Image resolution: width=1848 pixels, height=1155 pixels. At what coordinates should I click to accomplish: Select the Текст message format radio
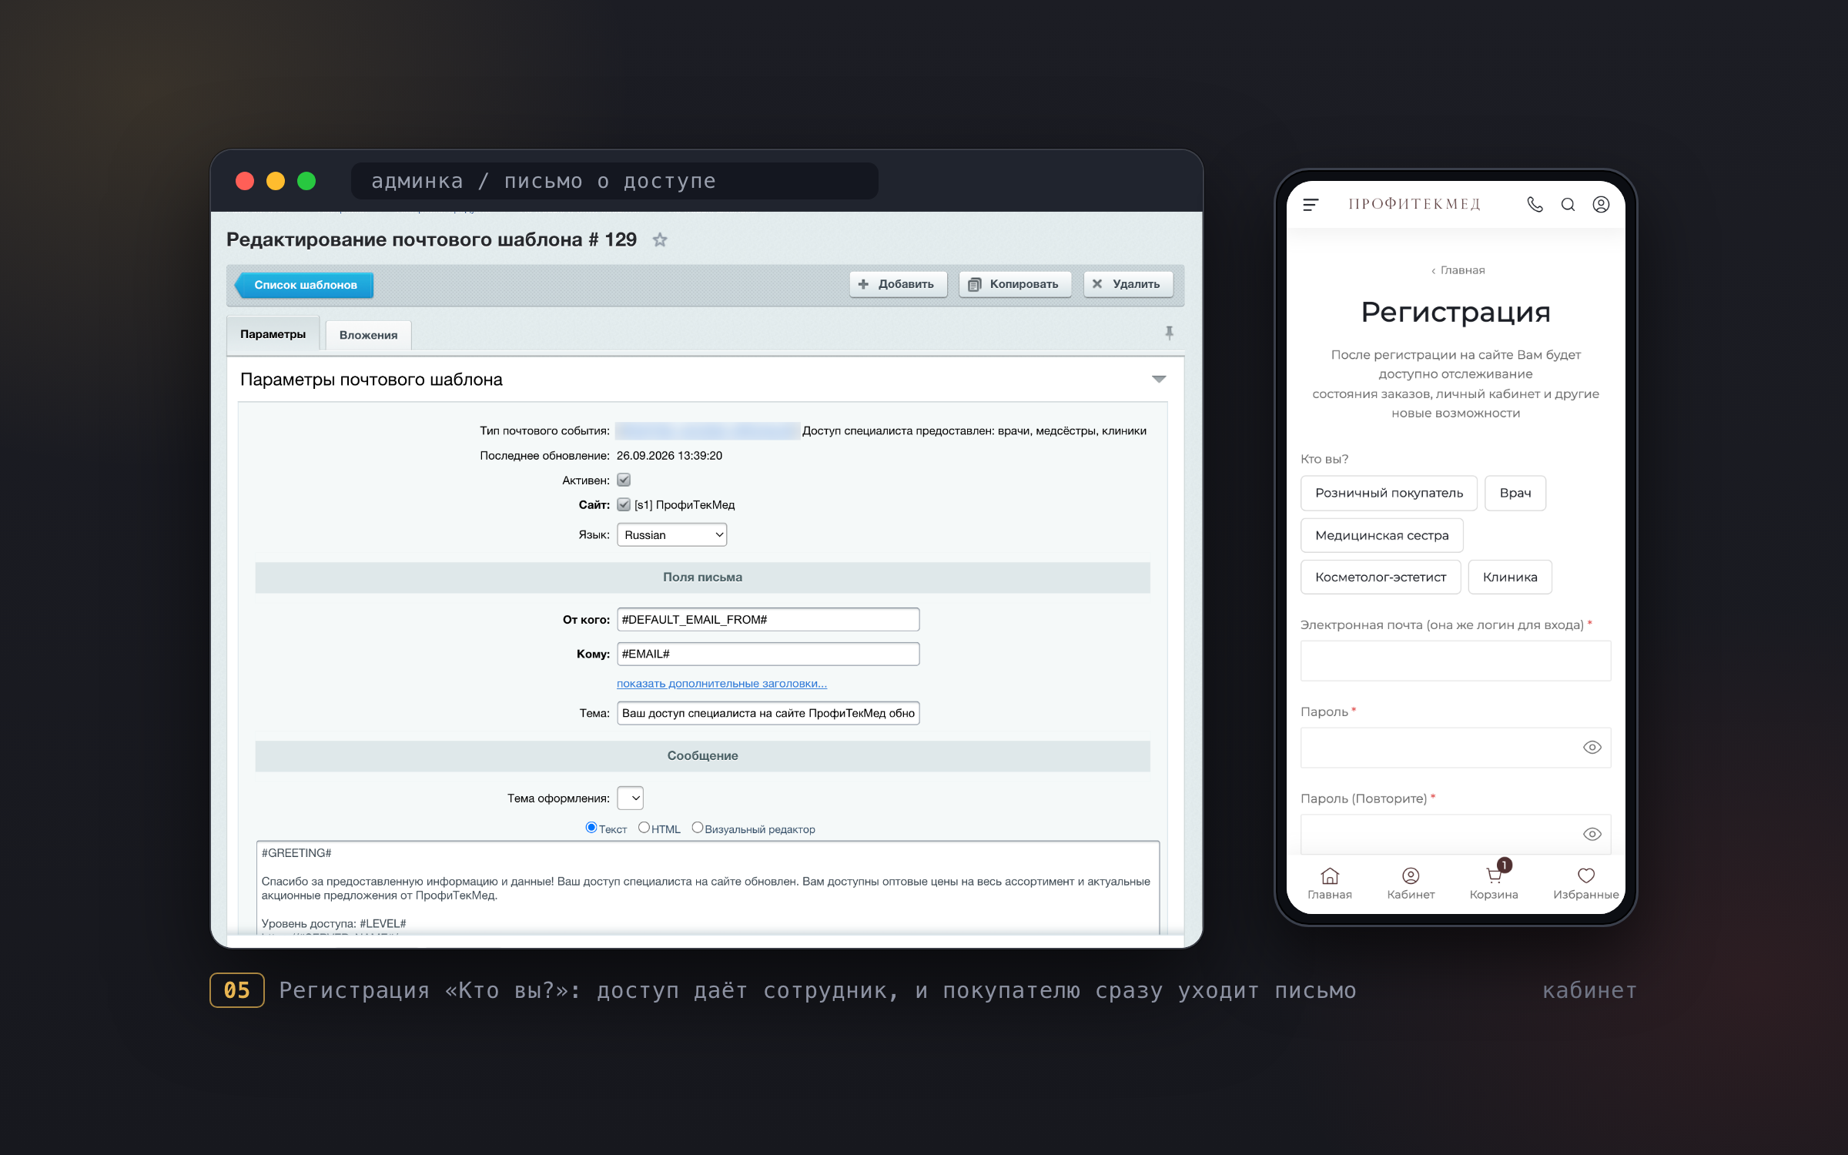591,828
